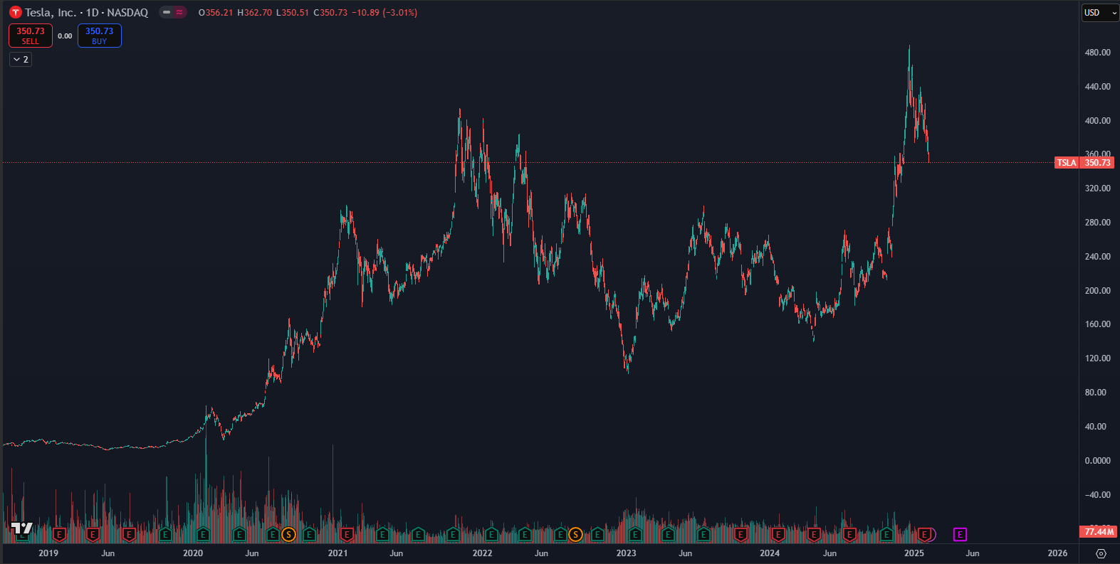Click red earnings marker just before Jun 2019
The height and width of the screenshot is (564, 1120).
tap(93, 534)
